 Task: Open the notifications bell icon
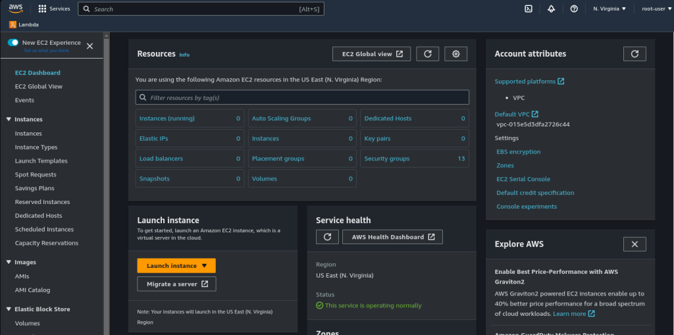coord(552,9)
